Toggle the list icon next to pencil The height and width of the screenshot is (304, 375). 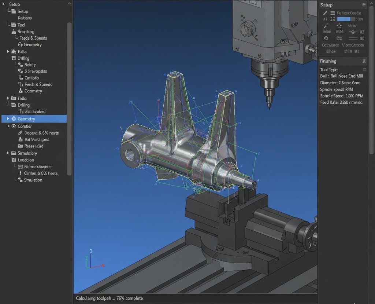[333, 13]
